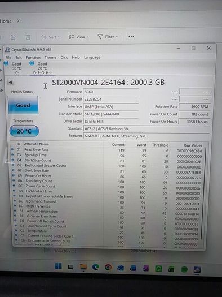
Task: Click the previous disk arrow button
Action: click(x=11, y=82)
